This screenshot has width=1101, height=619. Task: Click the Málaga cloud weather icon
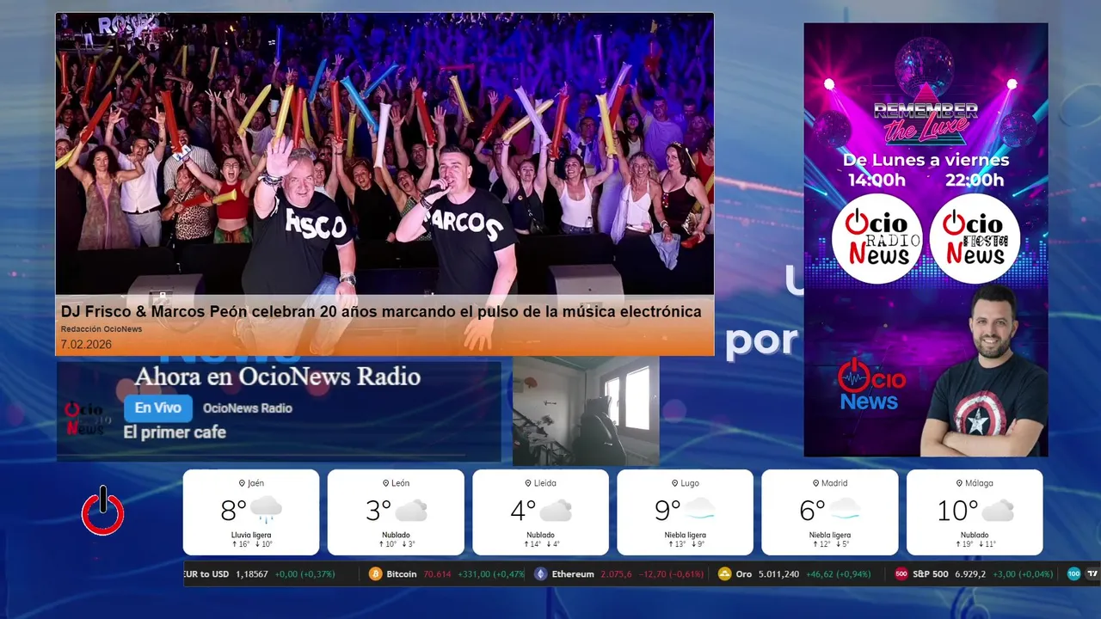998,511
